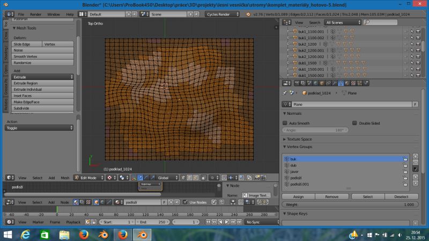The height and width of the screenshot is (241, 429).
Task: Select compositing nodes tree type icon
Action: 82,202
